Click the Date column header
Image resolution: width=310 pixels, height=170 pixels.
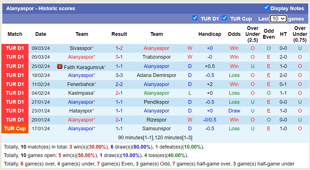pos(40,34)
